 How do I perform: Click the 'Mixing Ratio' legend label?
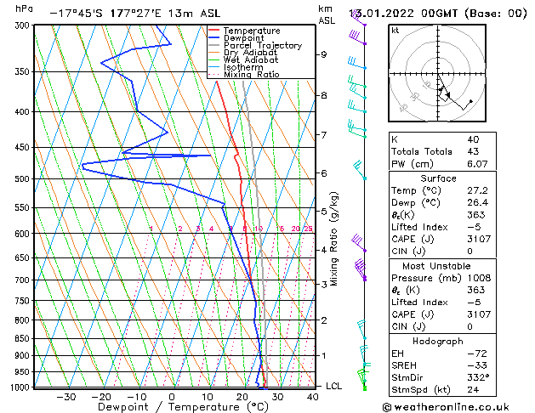coord(252,74)
